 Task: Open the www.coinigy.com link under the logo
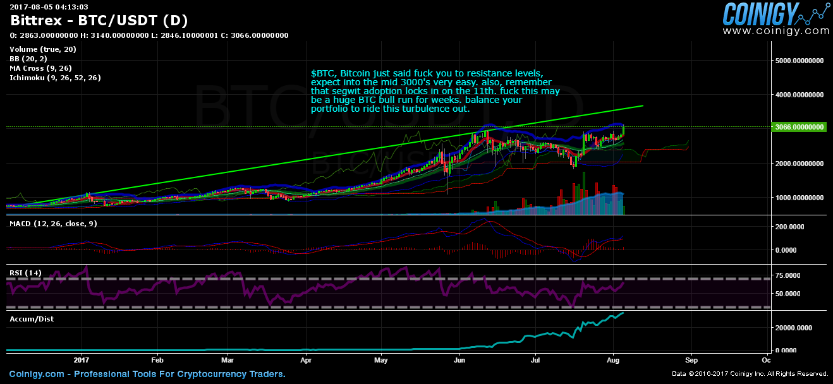pyautogui.click(x=776, y=30)
